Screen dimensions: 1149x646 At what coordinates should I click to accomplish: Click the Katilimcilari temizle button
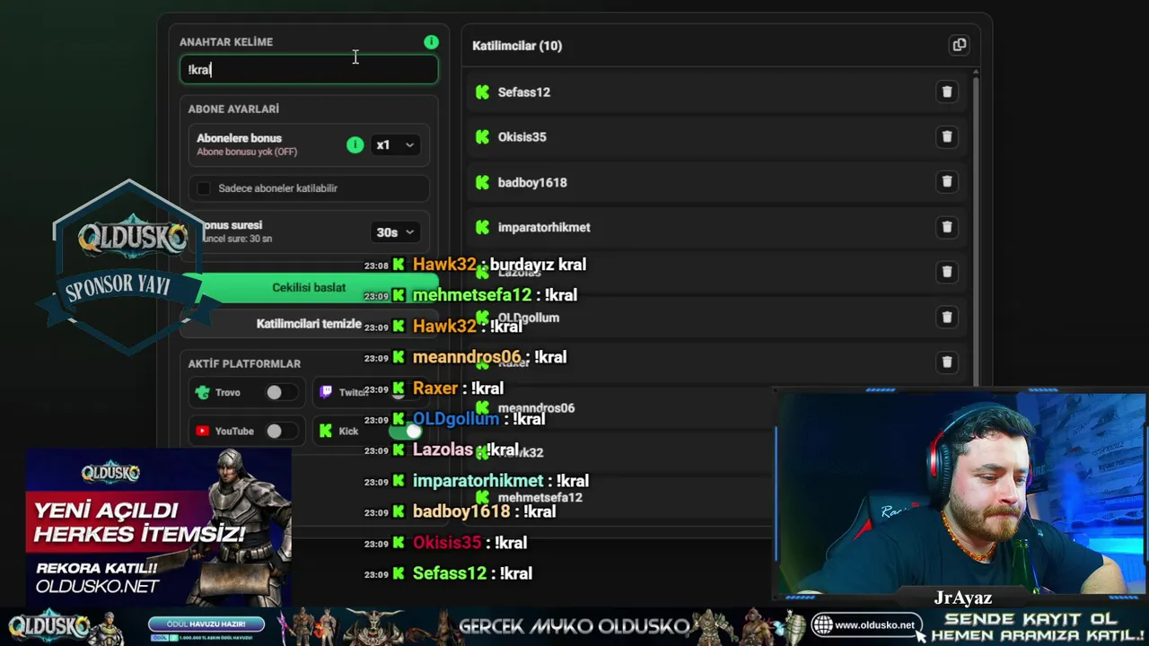point(309,324)
